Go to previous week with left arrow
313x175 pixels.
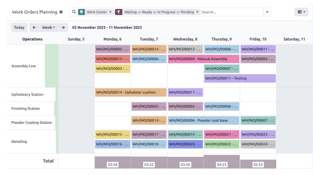pos(34,27)
